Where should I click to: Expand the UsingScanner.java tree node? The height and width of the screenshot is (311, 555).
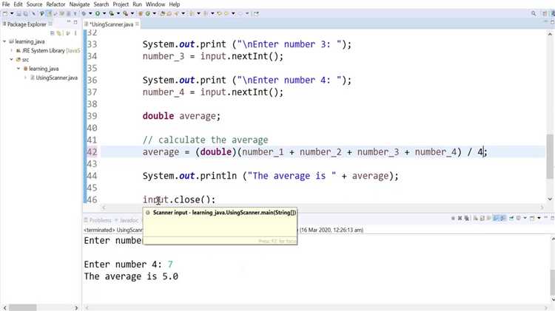tap(25, 78)
